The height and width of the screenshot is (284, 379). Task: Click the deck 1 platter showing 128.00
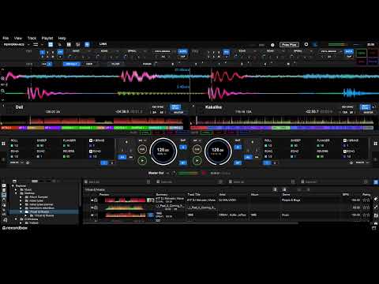tap(163, 151)
